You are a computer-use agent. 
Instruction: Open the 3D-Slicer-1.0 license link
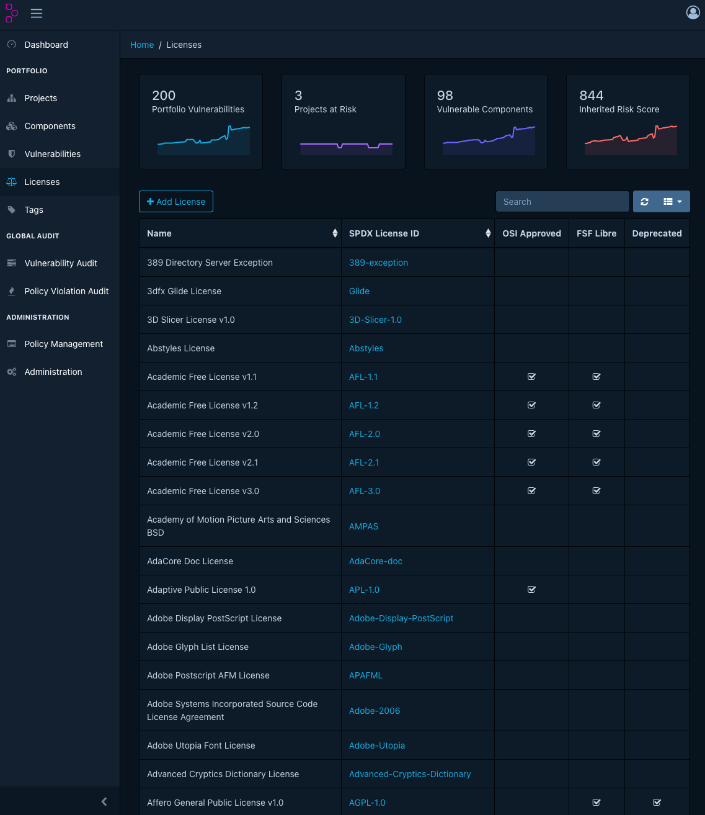(x=375, y=320)
